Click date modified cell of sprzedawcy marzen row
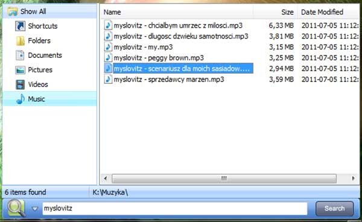 tap(330, 79)
